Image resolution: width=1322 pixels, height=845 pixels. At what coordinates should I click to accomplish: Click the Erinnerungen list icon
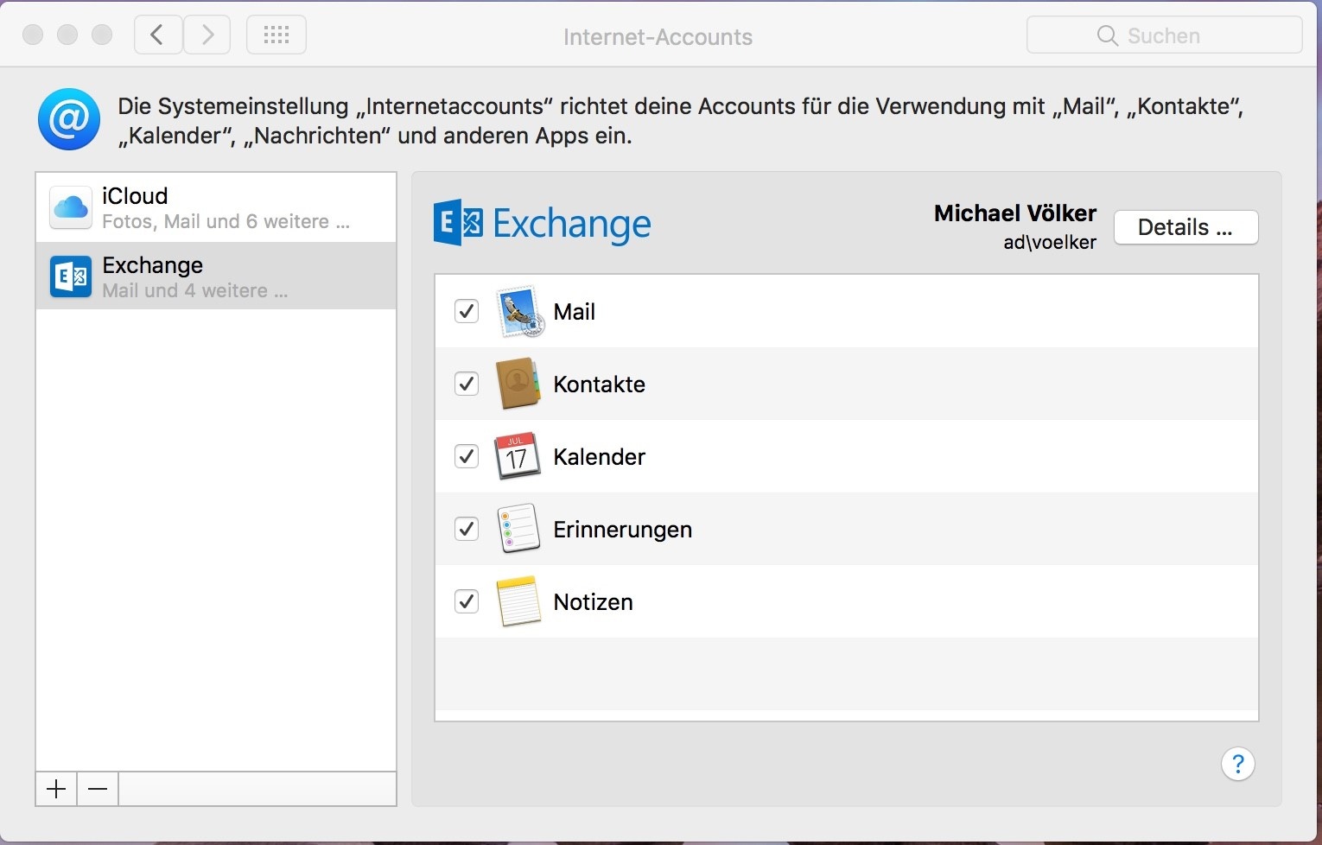518,529
